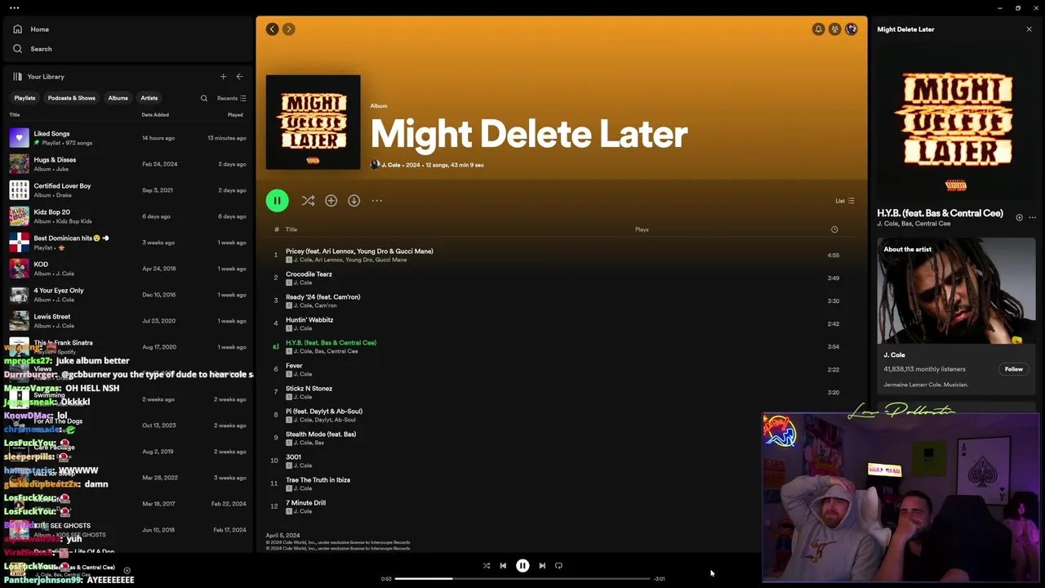Sort tracks by duration clock icon
1045x588 pixels.
[x=834, y=229]
